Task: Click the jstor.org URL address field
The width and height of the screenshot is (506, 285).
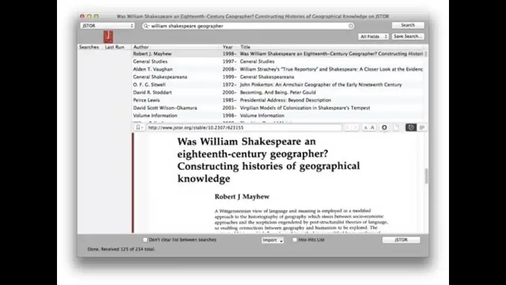Action: [244, 128]
